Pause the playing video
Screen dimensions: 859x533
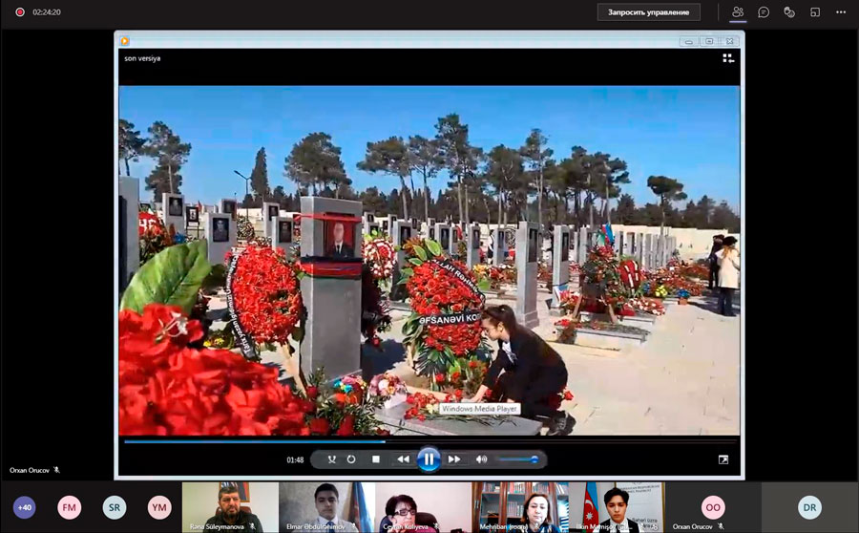click(x=429, y=459)
